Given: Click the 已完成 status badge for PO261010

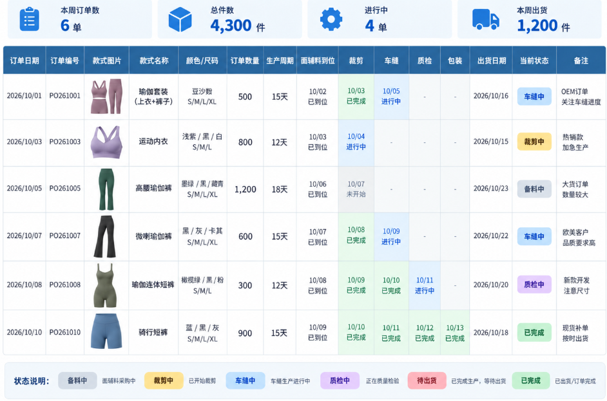Looking at the screenshot, I should 534,333.
